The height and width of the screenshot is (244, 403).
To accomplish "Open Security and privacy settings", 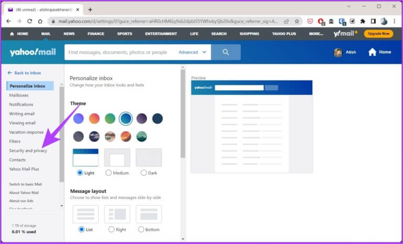I will coord(28,151).
